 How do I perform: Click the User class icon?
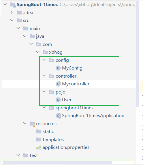58,100
